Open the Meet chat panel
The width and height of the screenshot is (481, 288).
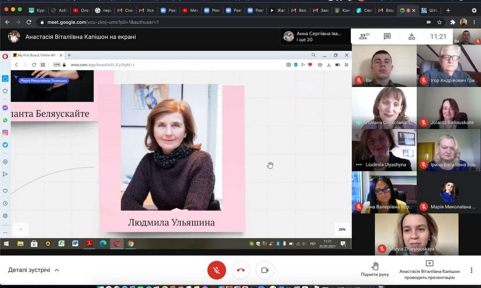(x=387, y=36)
